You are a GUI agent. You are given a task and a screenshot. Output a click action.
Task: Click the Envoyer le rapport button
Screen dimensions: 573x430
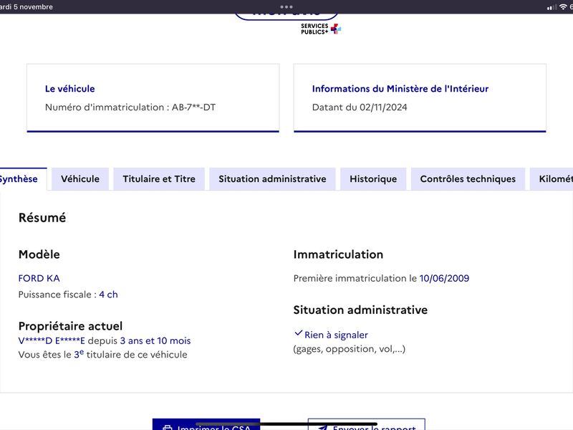(367, 424)
